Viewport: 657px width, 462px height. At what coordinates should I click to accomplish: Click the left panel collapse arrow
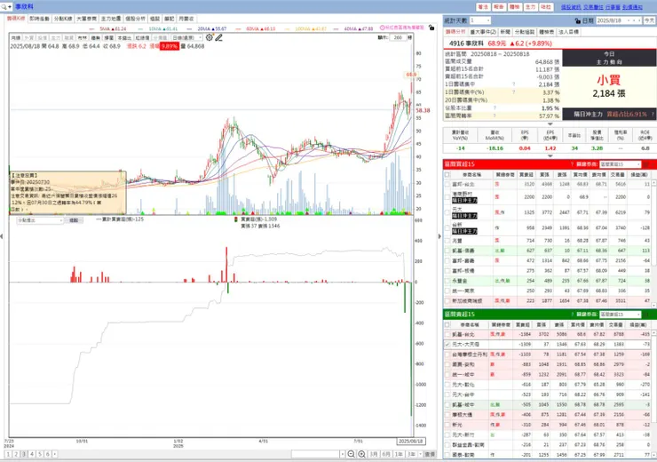2,236
